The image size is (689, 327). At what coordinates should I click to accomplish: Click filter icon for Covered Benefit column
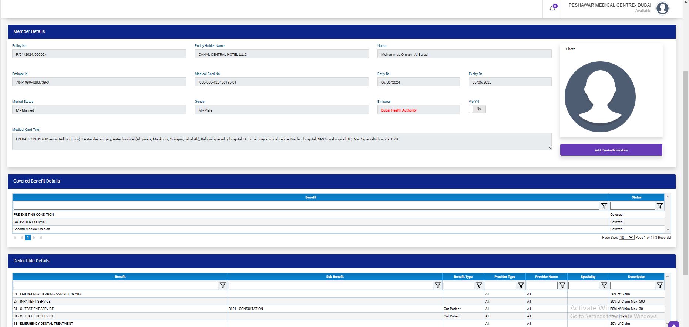coord(604,206)
